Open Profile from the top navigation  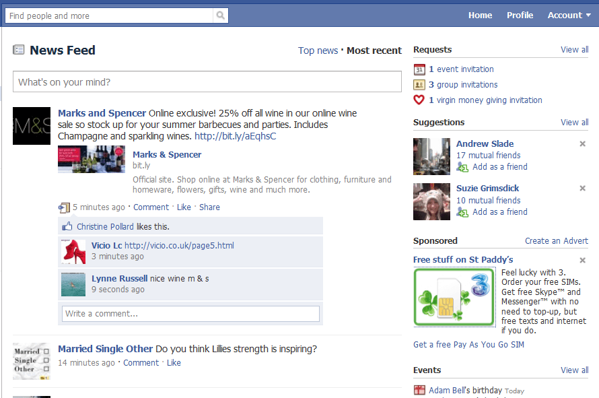[520, 15]
